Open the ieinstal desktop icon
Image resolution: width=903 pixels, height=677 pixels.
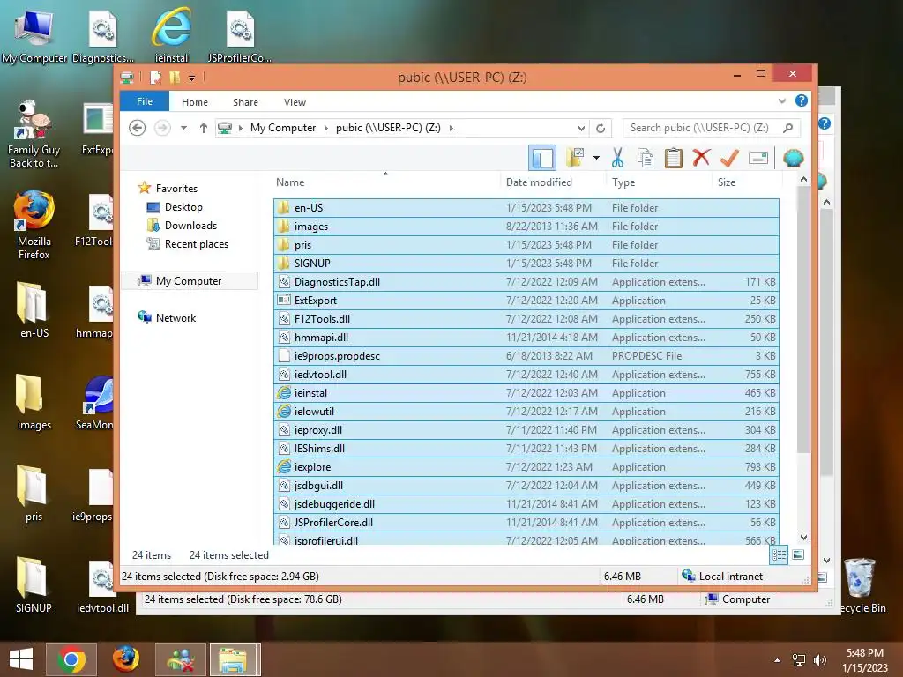171,34
